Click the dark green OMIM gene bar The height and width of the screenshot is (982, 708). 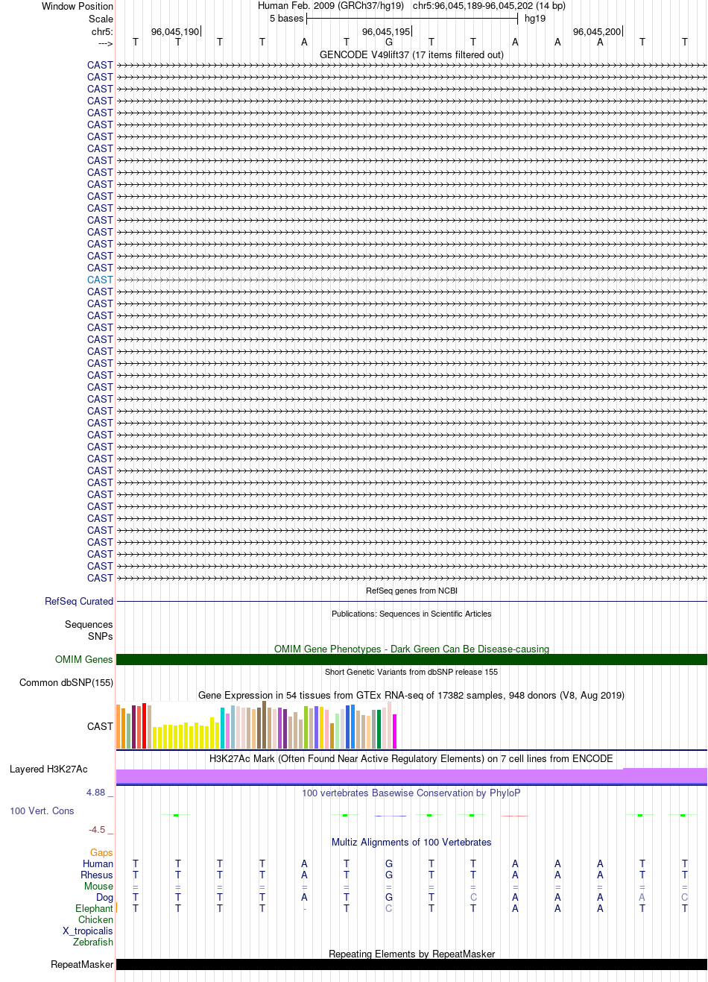pos(411,659)
